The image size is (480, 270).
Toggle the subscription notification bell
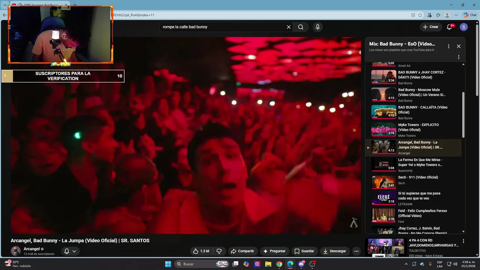tap(67, 251)
